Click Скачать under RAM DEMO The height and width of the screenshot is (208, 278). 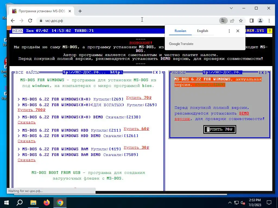27,160
